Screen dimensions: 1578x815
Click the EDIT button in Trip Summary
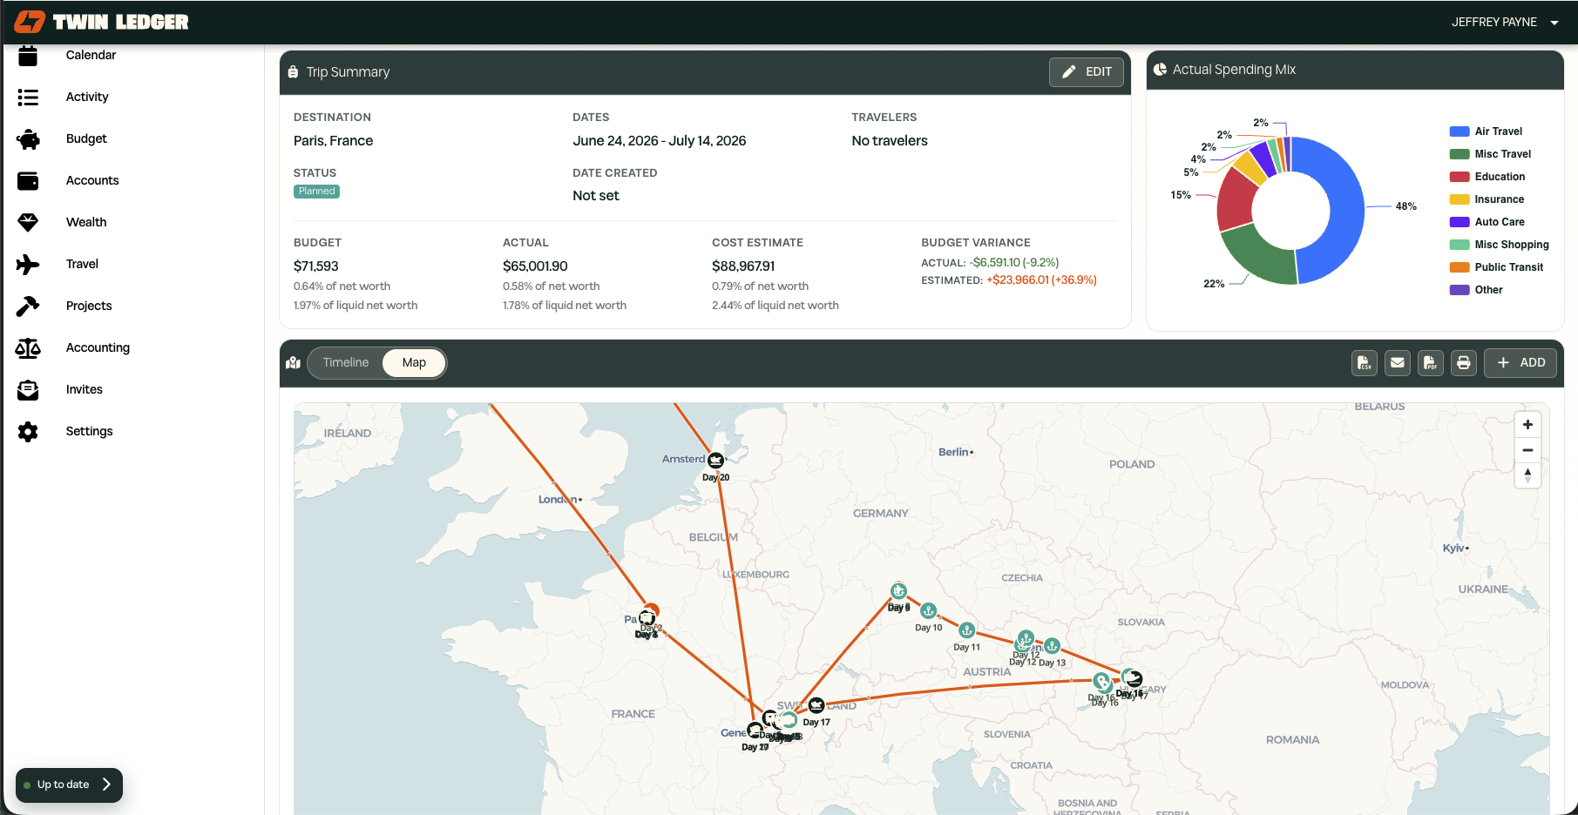(1087, 72)
